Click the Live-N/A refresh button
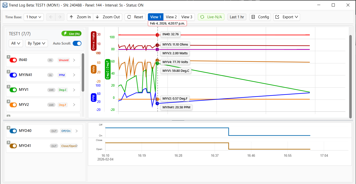This screenshot has height=184, width=356. click(x=211, y=17)
